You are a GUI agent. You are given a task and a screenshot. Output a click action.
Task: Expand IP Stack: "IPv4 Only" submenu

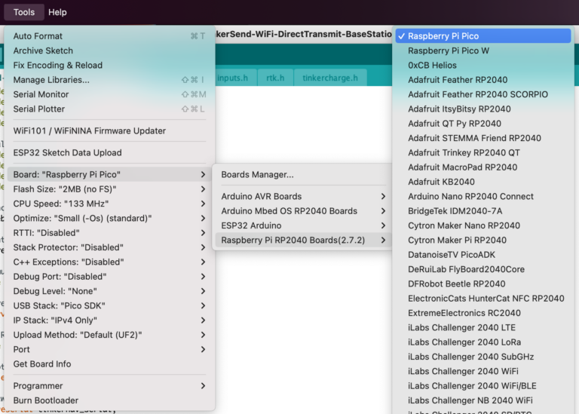pos(109,320)
